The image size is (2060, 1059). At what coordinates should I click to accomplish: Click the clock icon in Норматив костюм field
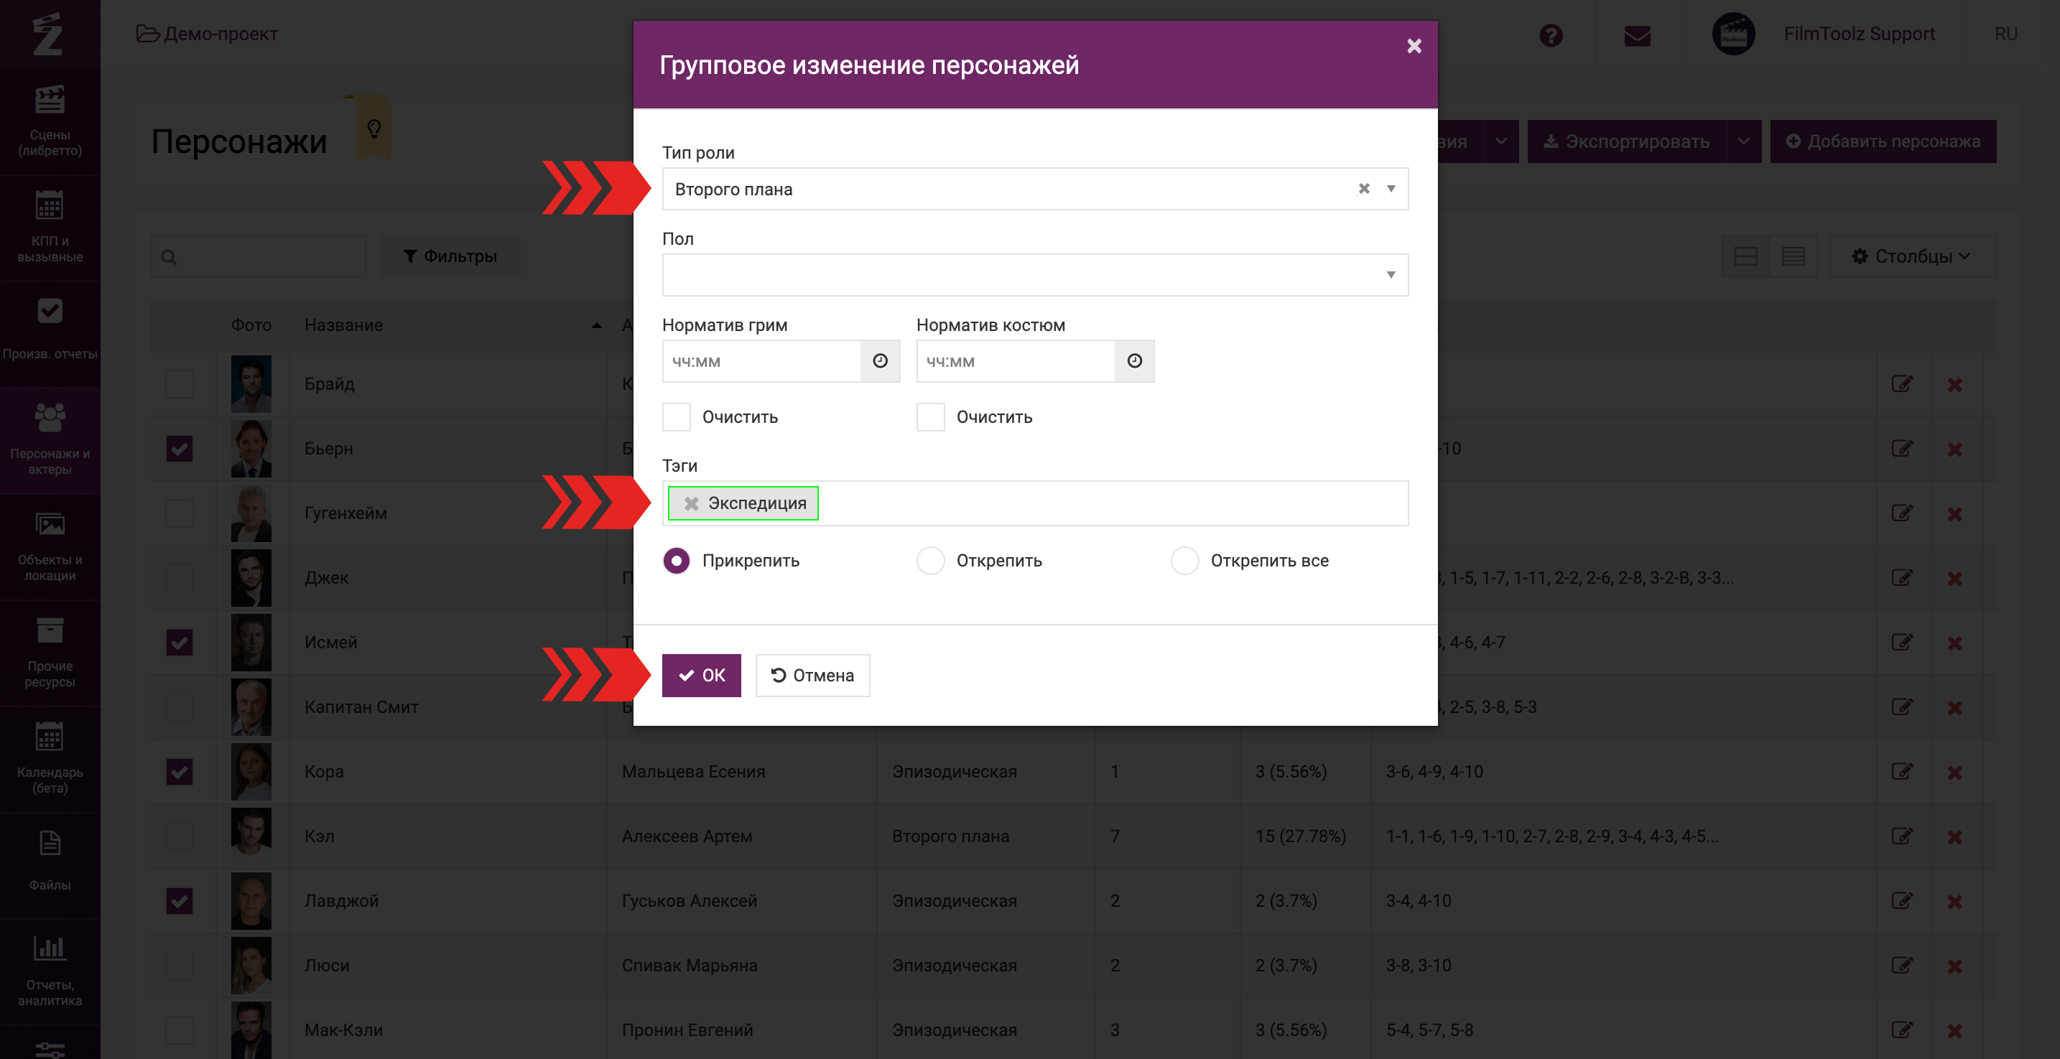(1134, 361)
